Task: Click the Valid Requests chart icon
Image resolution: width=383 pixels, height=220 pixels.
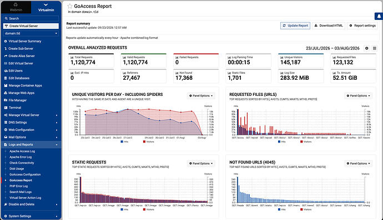Action: (124, 57)
